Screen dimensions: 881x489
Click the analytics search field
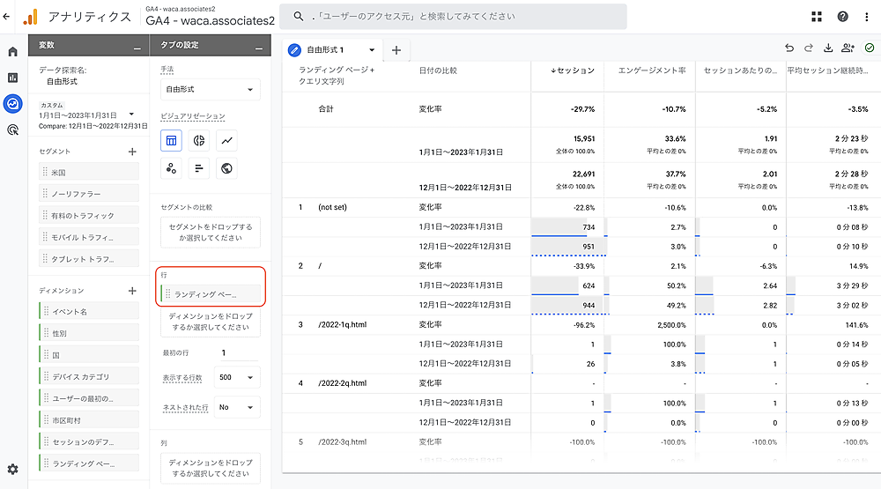coord(453,17)
